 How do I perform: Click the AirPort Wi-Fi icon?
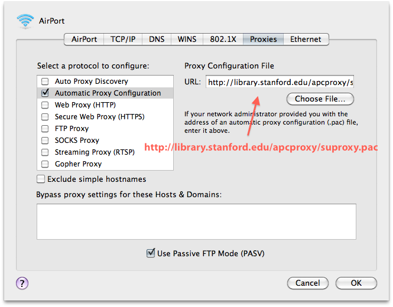[25, 21]
